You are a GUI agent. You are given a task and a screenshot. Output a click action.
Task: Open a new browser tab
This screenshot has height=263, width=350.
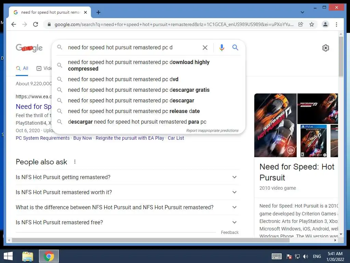pyautogui.click(x=98, y=12)
